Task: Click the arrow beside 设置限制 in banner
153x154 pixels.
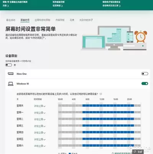Action: point(62,6)
